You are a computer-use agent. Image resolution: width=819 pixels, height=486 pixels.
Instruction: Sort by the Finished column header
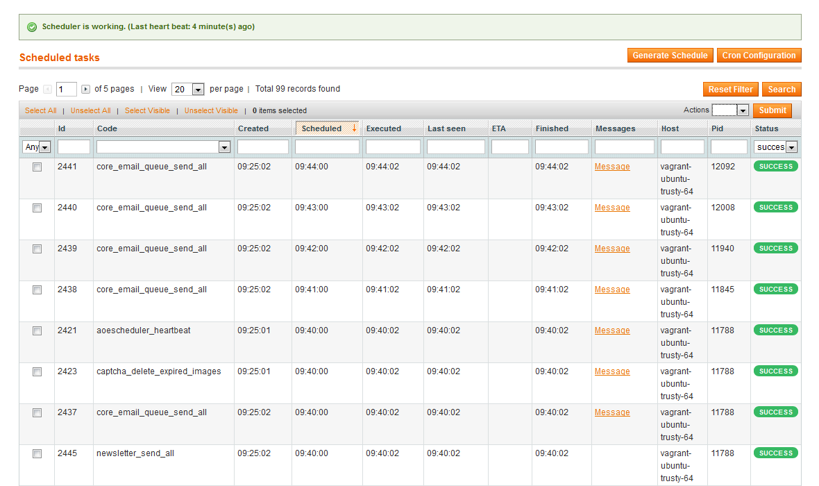tap(552, 128)
